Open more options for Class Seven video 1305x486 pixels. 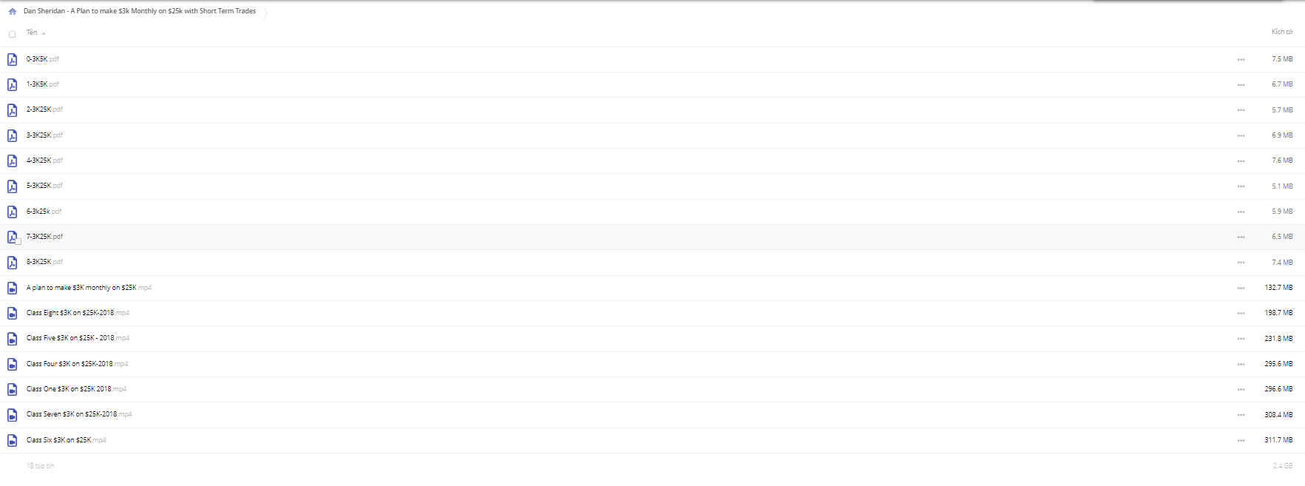pos(1241,415)
